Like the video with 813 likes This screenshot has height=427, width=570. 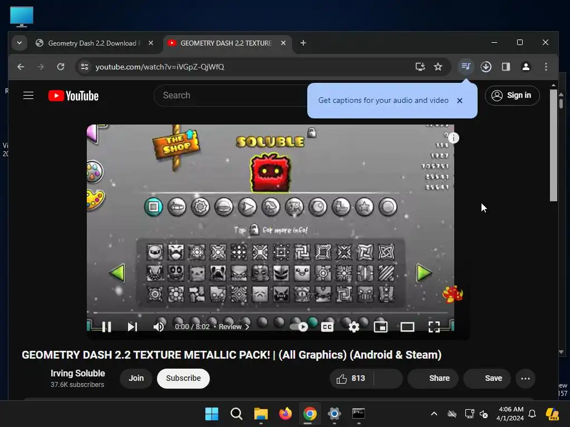pos(351,378)
